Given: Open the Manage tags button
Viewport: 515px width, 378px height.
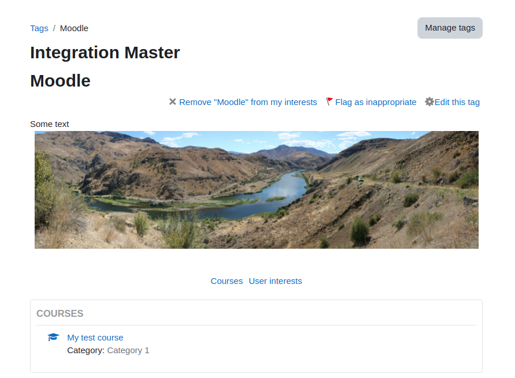Looking at the screenshot, I should click(450, 28).
